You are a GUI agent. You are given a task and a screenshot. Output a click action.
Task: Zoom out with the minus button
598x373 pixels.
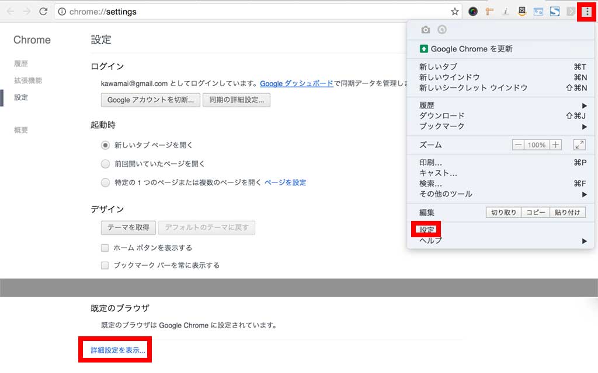(518, 145)
